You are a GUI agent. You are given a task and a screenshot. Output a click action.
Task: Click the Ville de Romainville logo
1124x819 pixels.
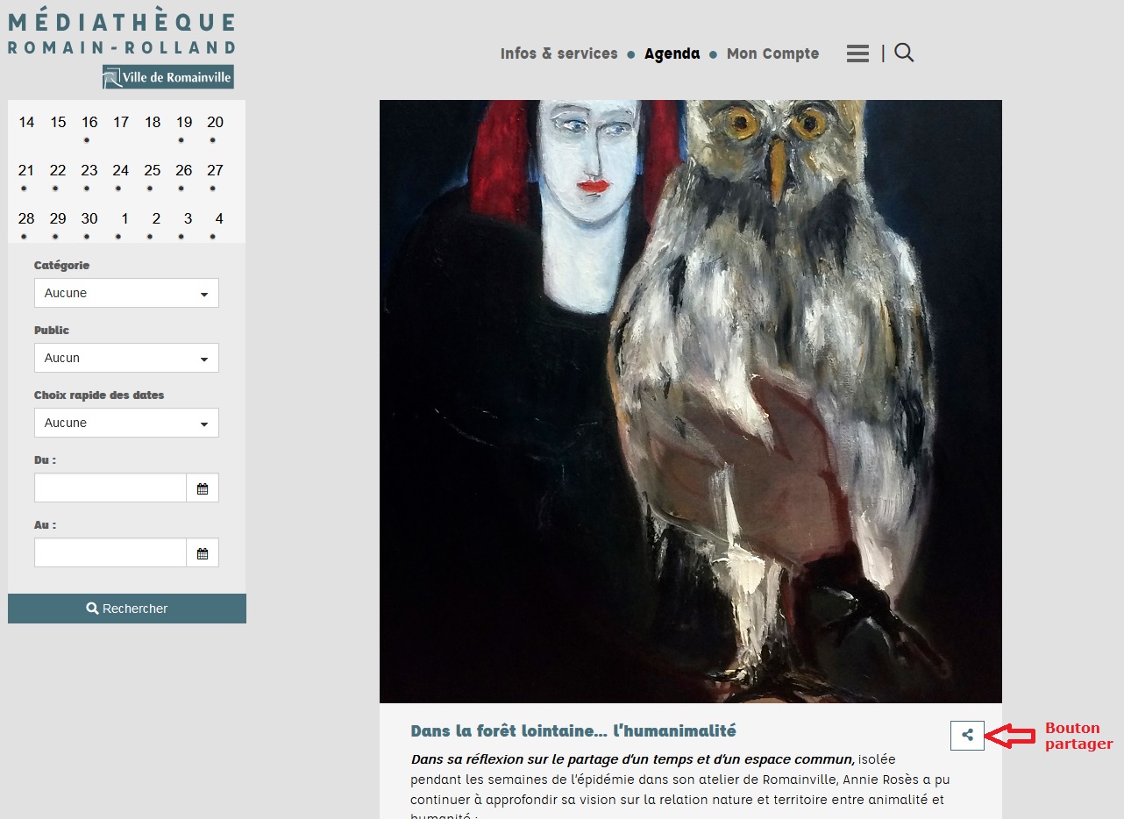tap(168, 77)
